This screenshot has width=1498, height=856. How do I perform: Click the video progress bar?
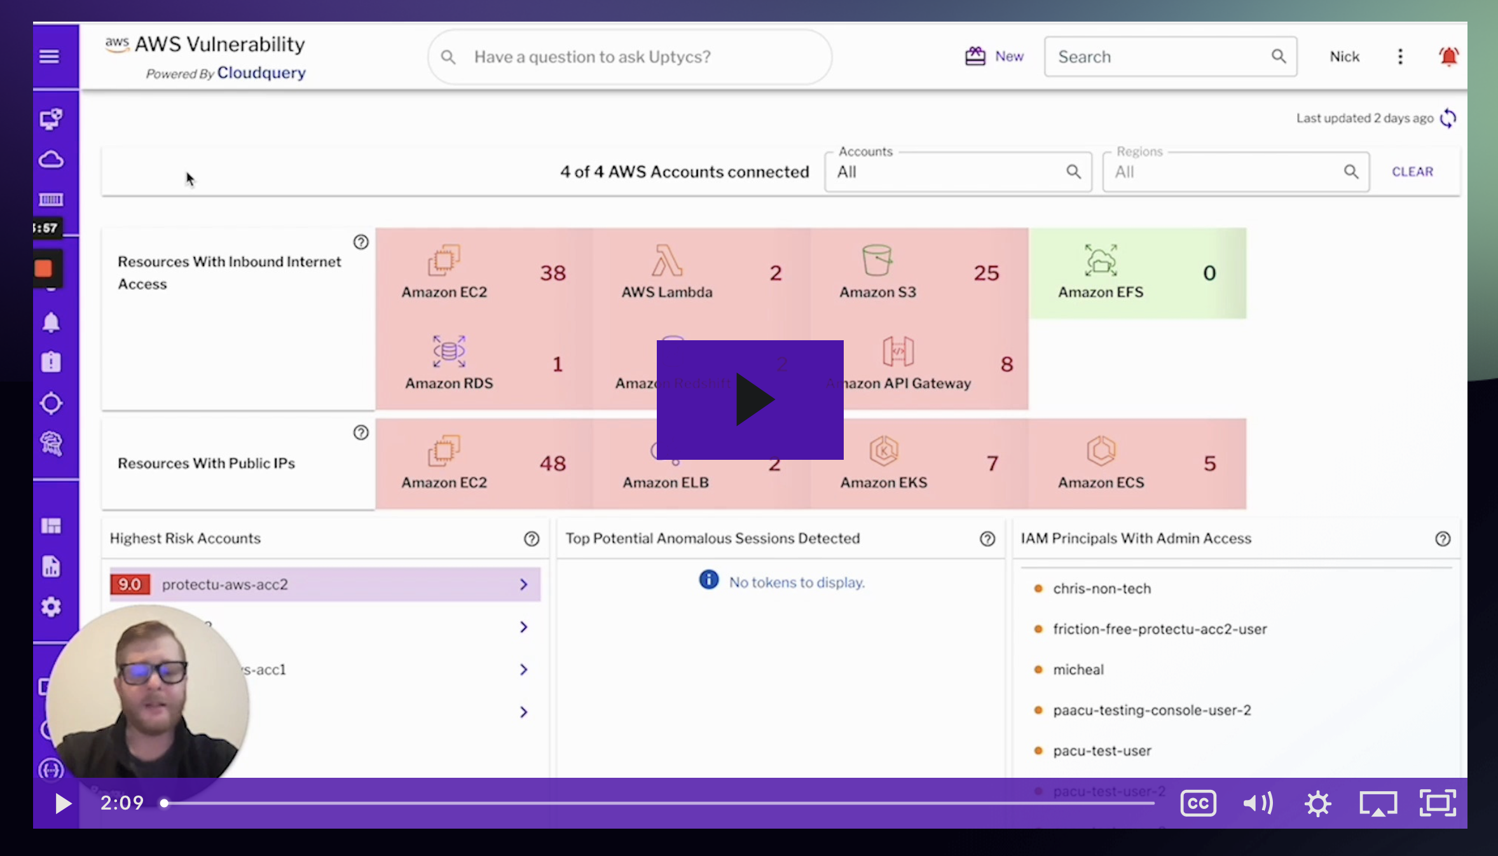[x=658, y=803]
